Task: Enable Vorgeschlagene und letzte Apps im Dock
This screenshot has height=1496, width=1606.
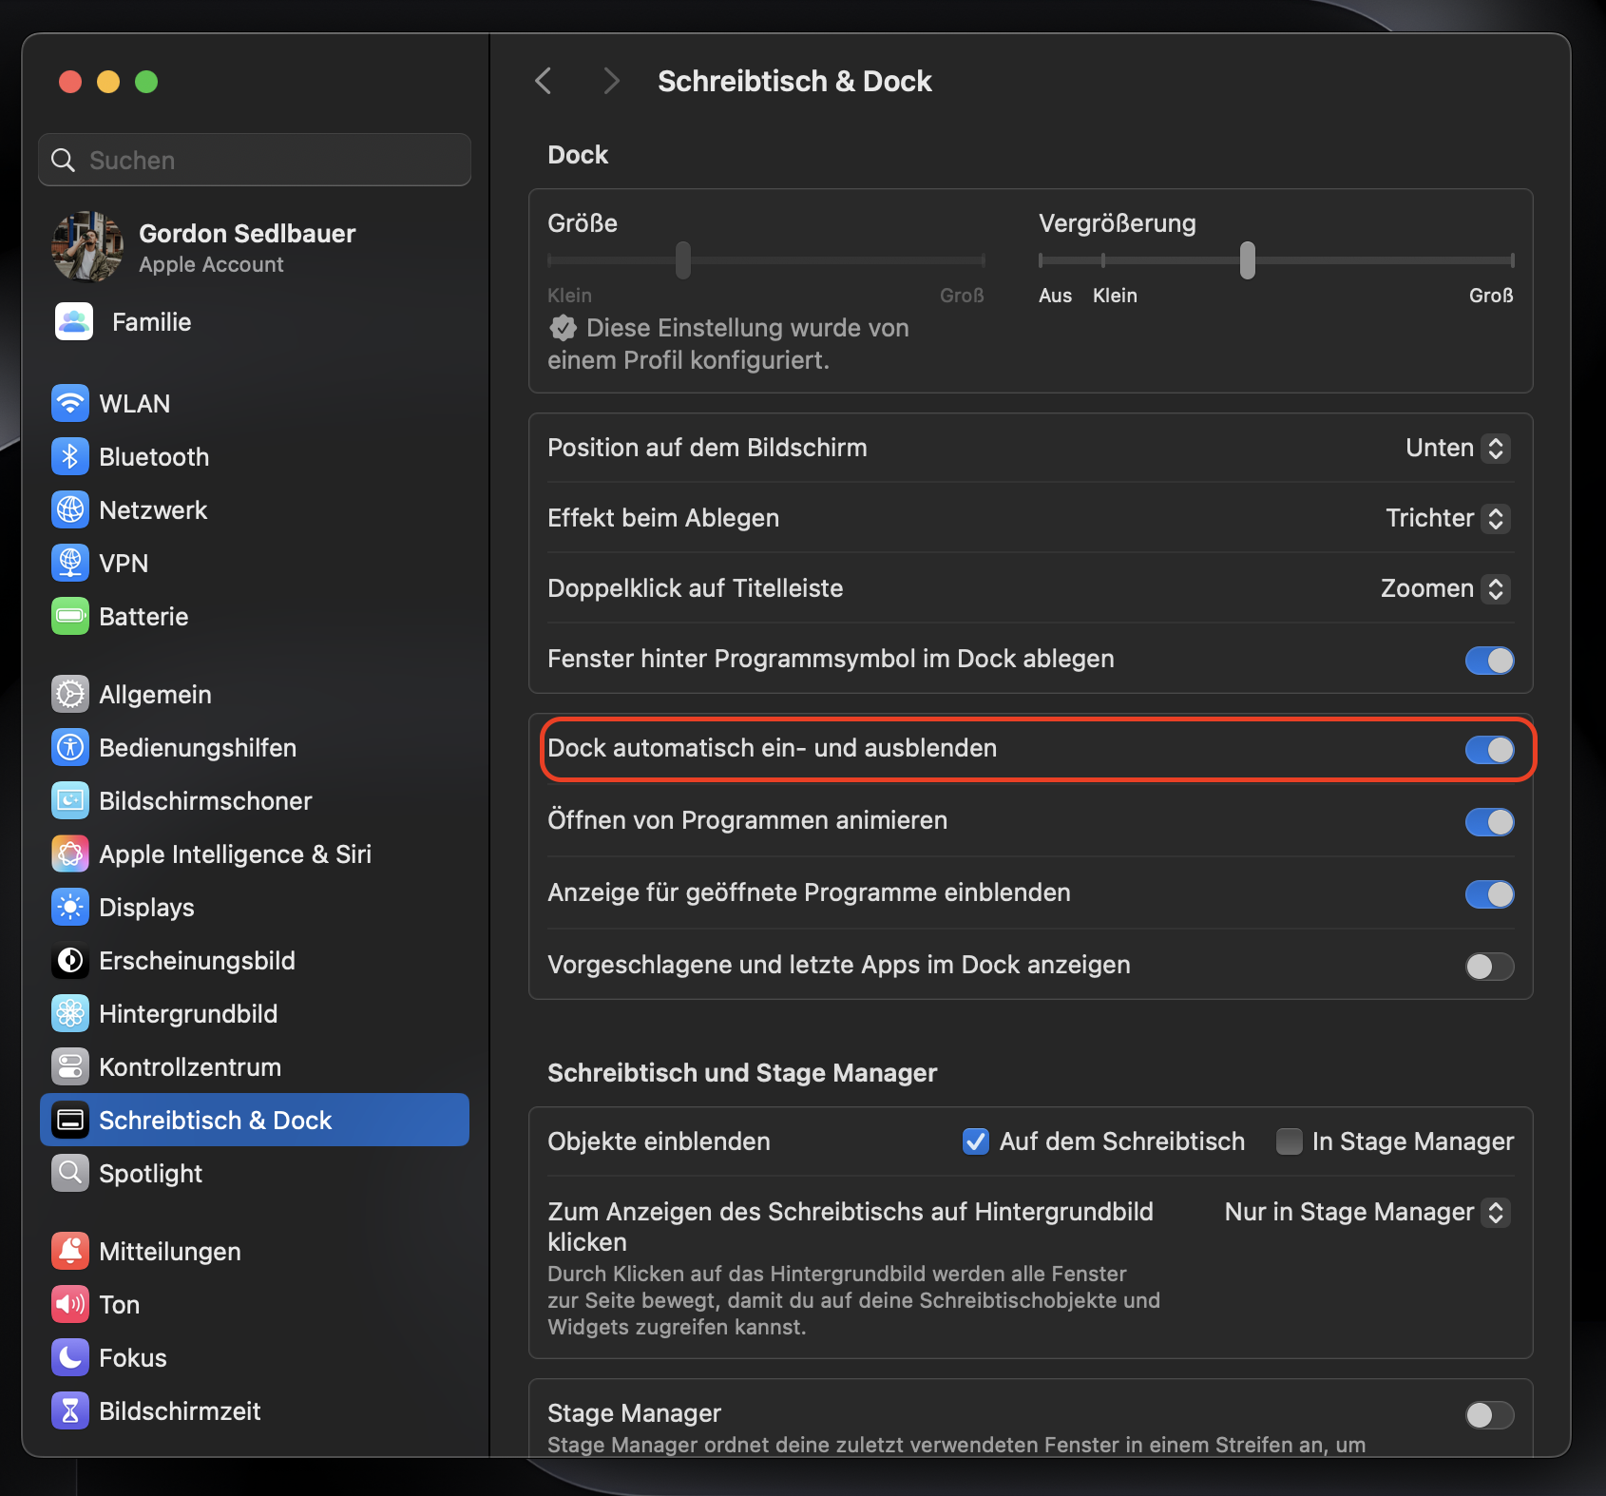Action: [1488, 967]
